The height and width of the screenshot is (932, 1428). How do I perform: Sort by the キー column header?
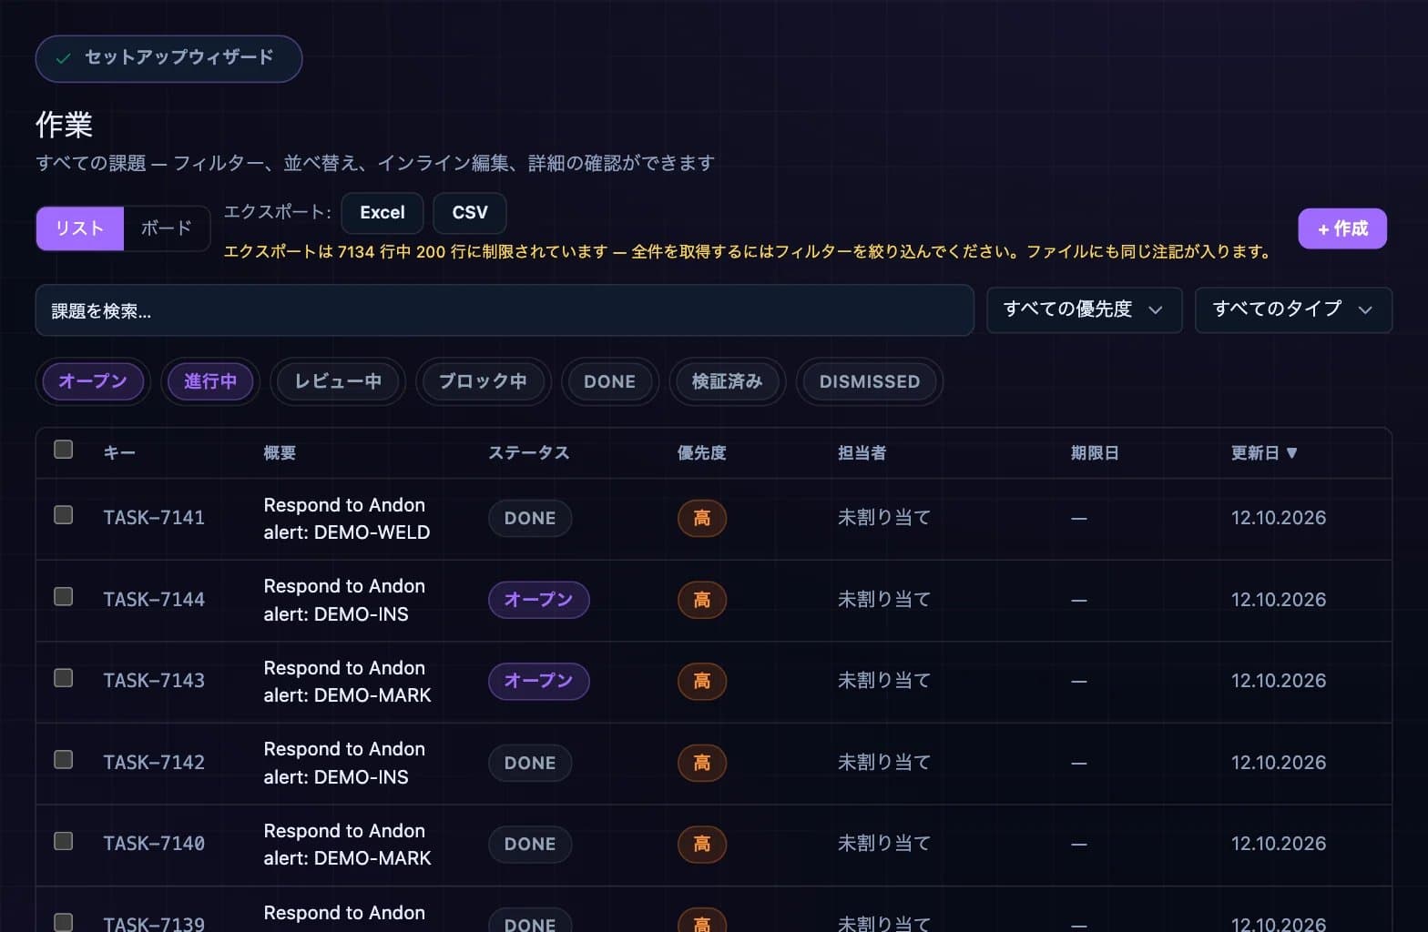pos(119,453)
